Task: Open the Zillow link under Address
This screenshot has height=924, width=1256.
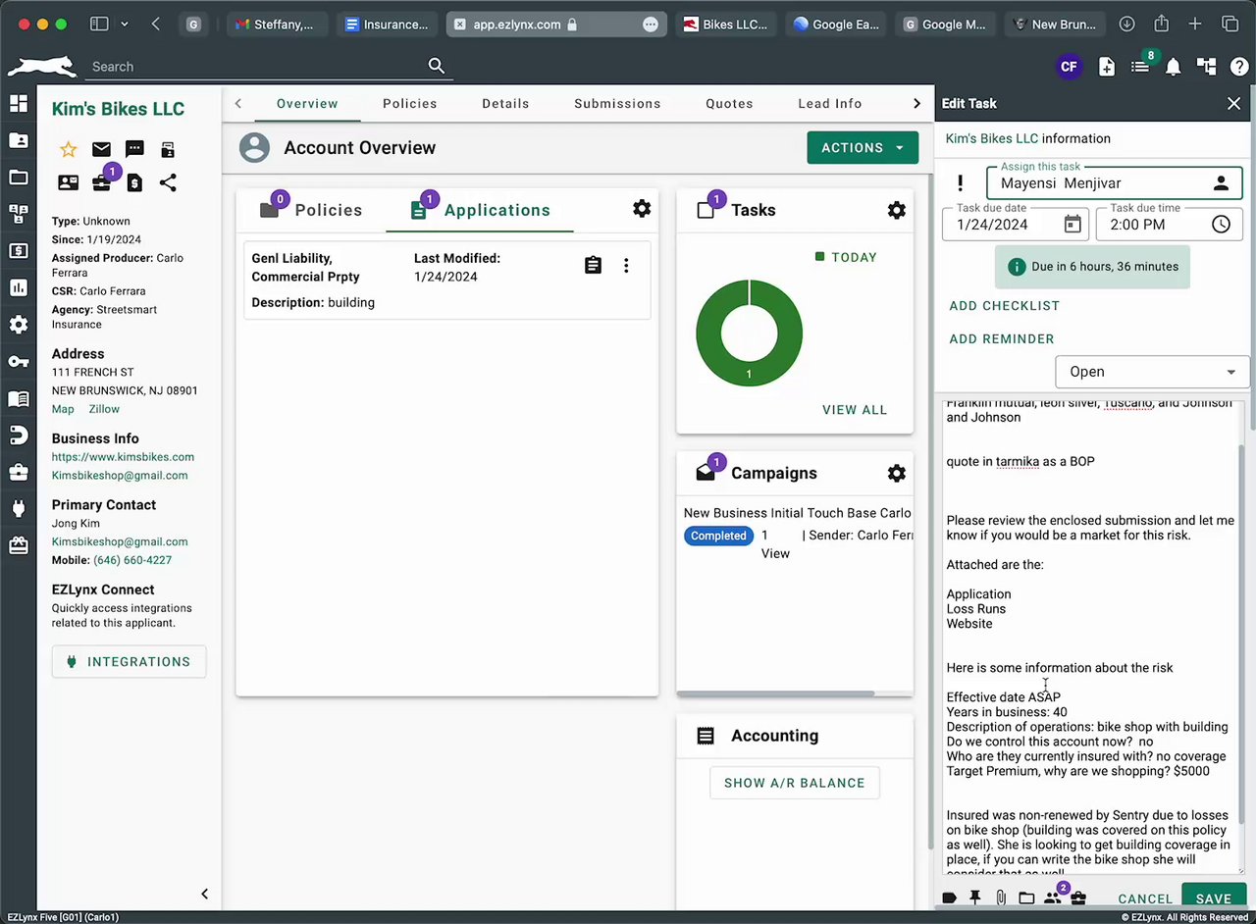Action: pyautogui.click(x=104, y=409)
